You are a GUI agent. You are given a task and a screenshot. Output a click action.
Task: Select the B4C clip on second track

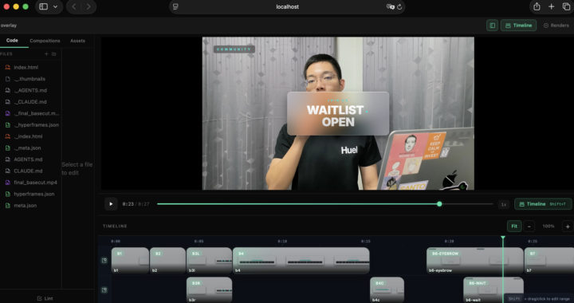pyautogui.click(x=387, y=289)
